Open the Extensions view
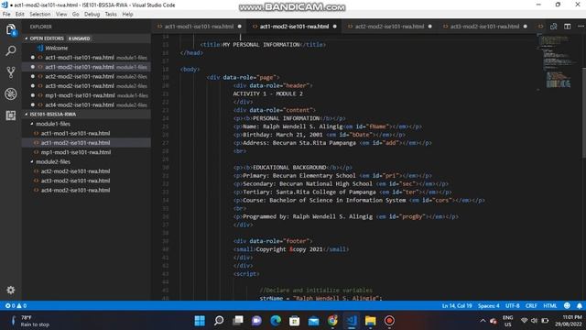586x330 pixels. tap(11, 115)
